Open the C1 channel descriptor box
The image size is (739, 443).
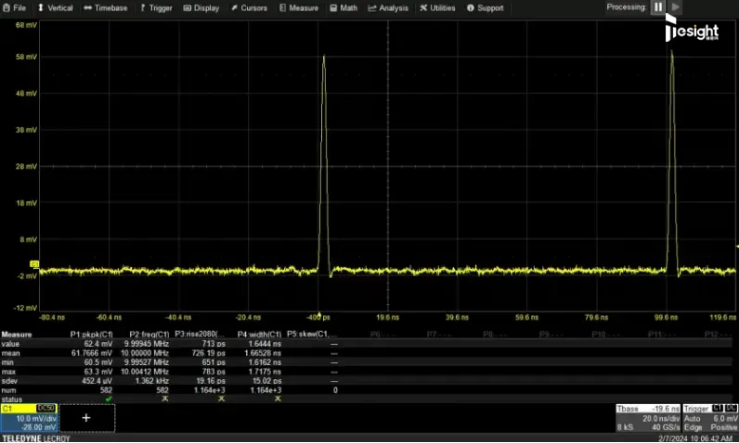[x=29, y=418]
